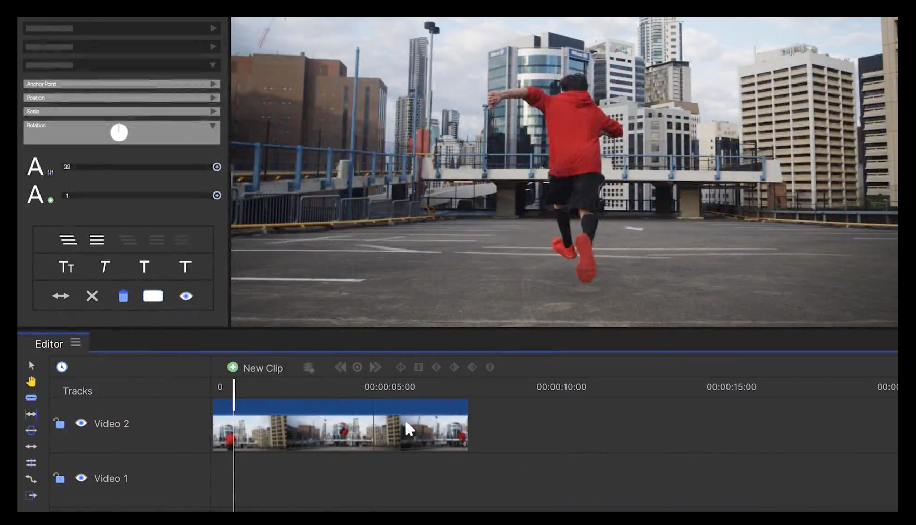Click the curved path tool icon
The height and width of the screenshot is (525, 916).
31,479
